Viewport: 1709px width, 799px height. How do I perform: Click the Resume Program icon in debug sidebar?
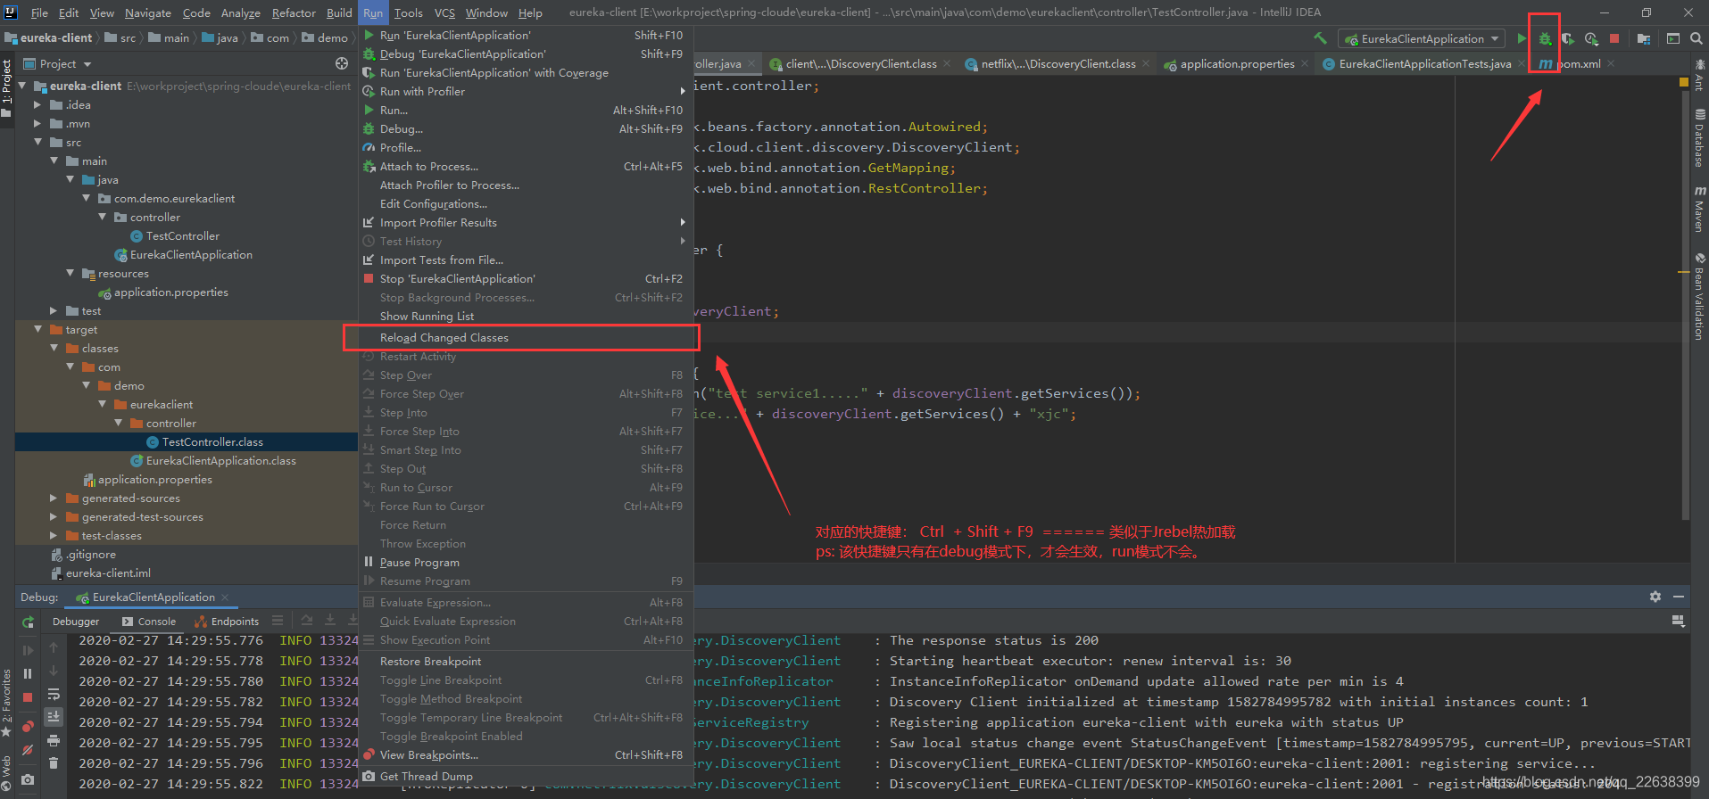[x=28, y=650]
